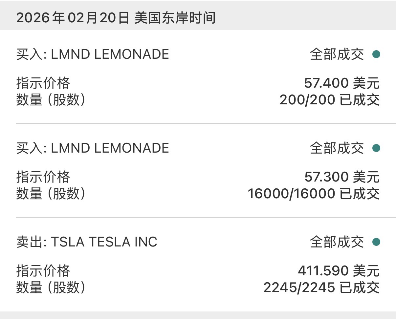Select the 411.590 美元 price value
This screenshot has width=396, height=319.
[x=339, y=271]
